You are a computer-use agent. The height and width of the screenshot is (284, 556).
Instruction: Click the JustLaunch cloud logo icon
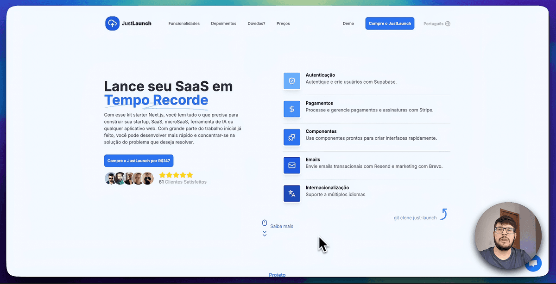click(112, 24)
